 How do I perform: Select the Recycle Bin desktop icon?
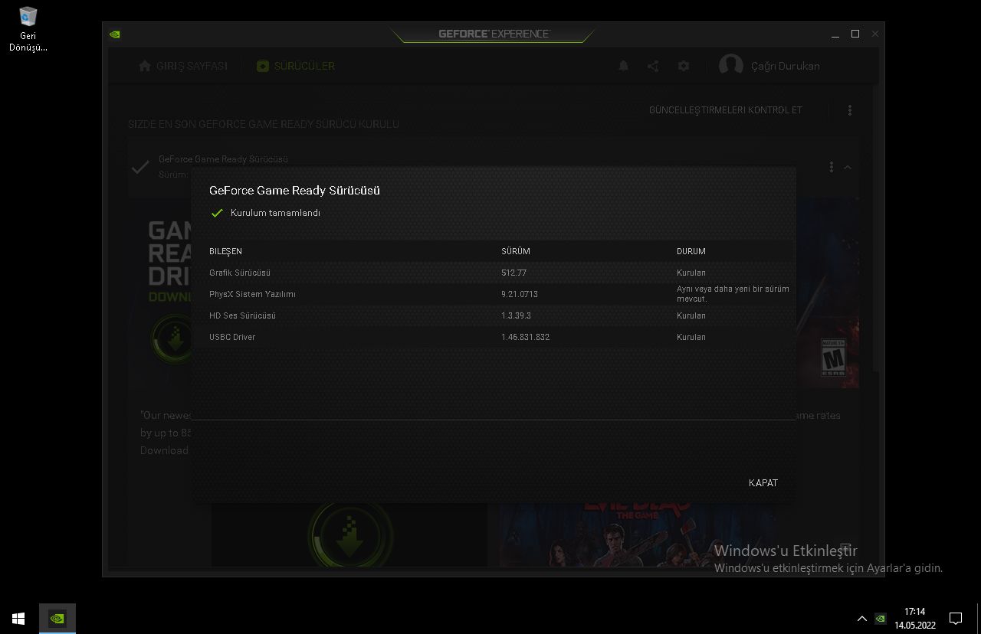[x=28, y=29]
